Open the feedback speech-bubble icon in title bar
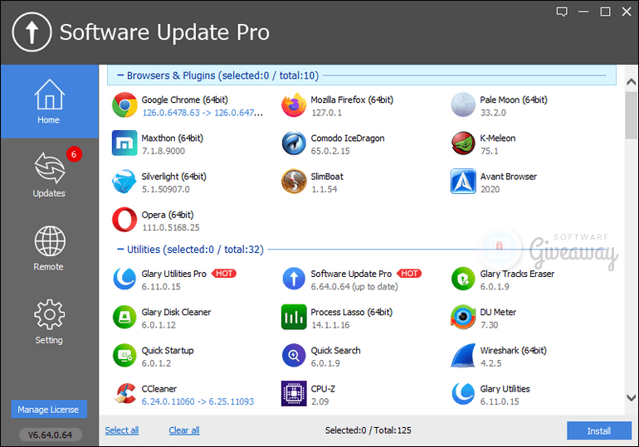 click(562, 12)
